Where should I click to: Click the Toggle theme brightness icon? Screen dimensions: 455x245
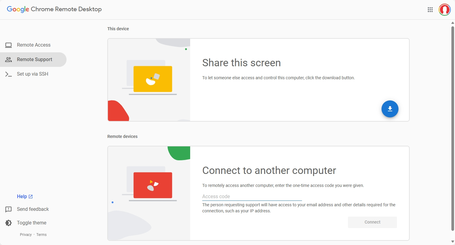point(8,223)
